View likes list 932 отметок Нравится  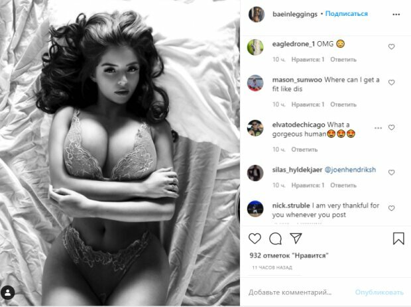[x=289, y=255]
